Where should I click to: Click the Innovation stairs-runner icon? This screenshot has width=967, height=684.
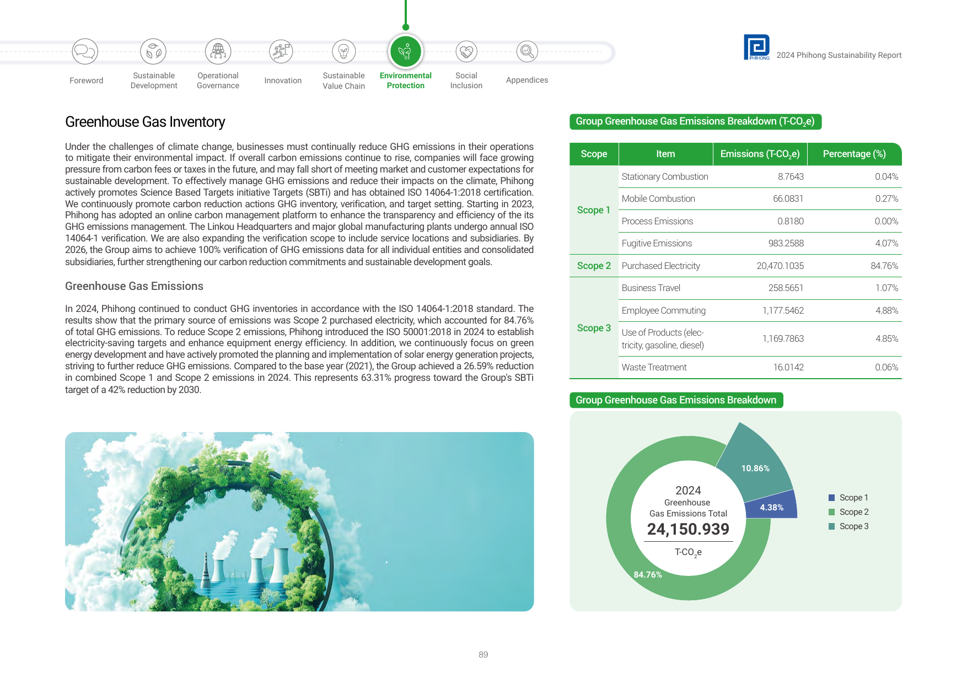(281, 52)
